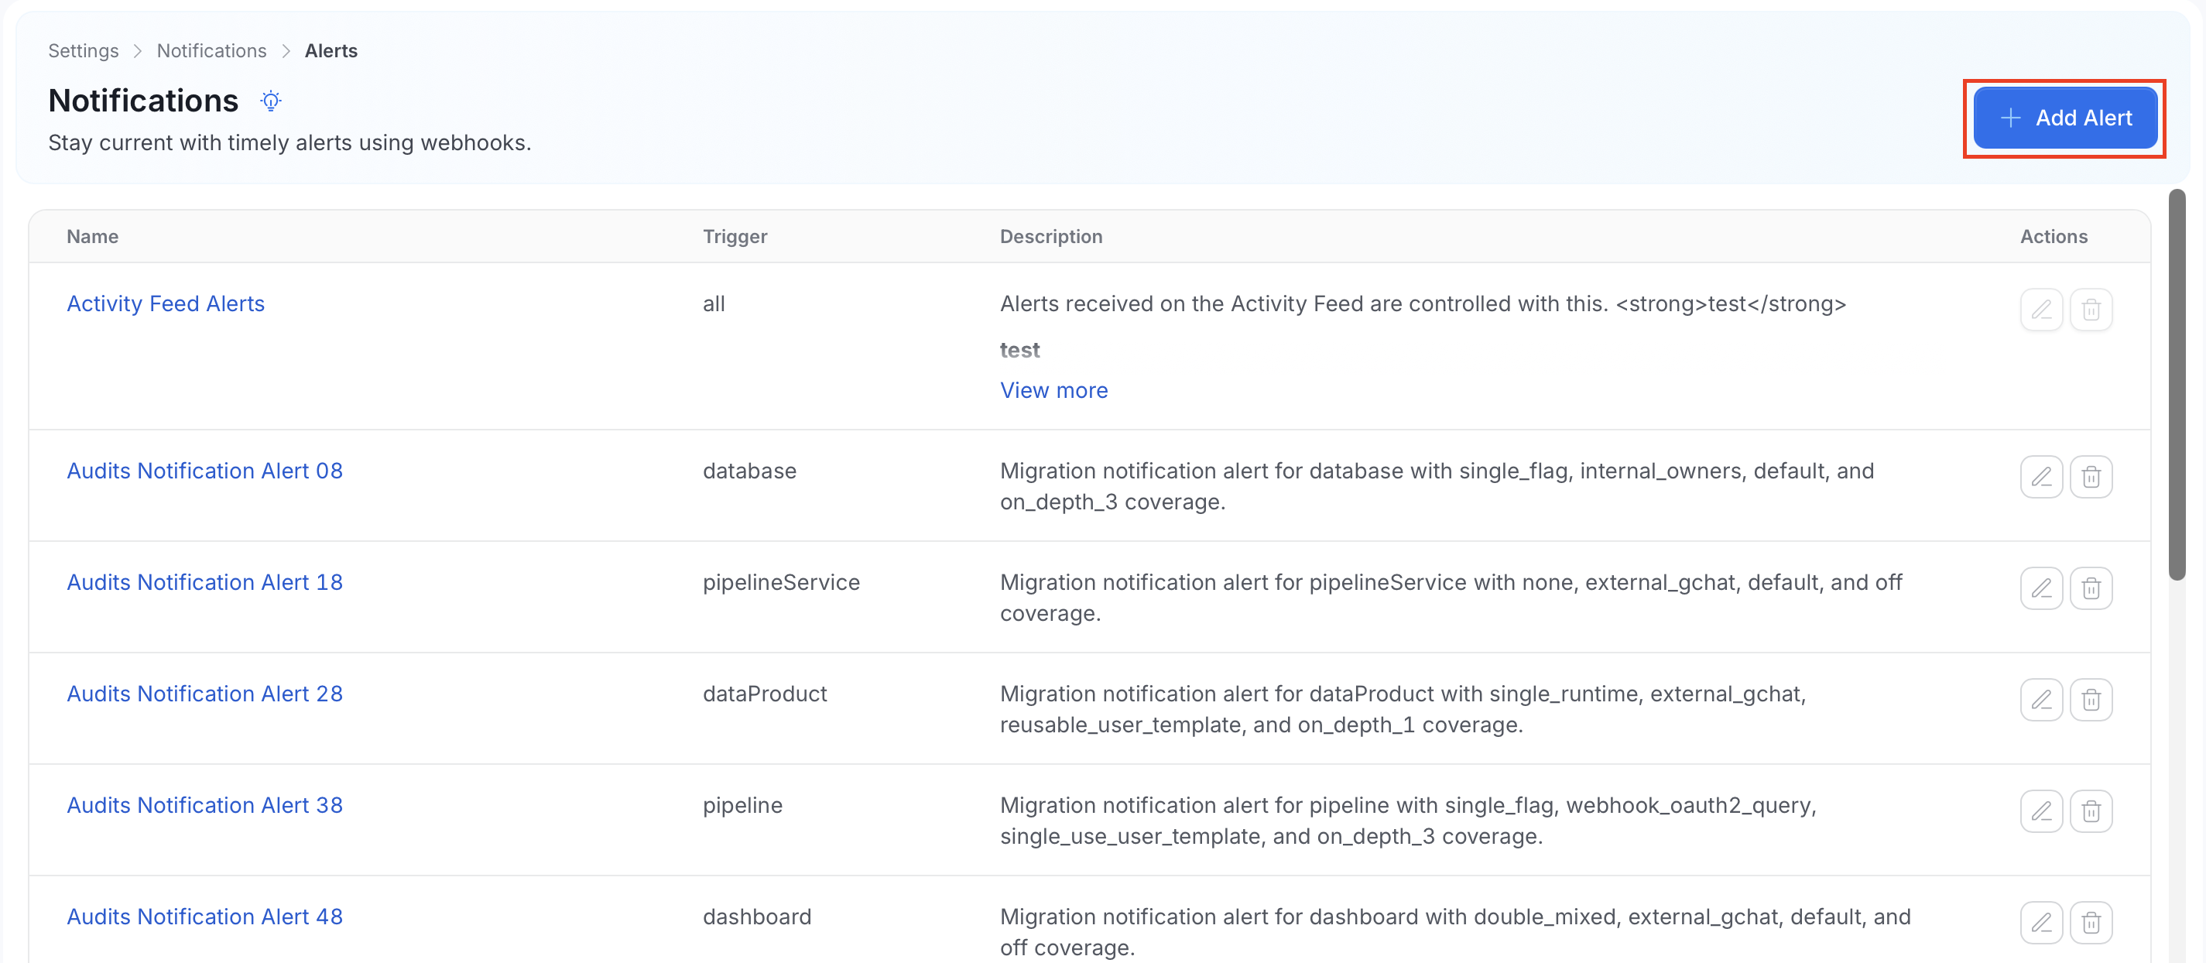Go to Notifications breadcrumb
The image size is (2206, 963).
211,50
